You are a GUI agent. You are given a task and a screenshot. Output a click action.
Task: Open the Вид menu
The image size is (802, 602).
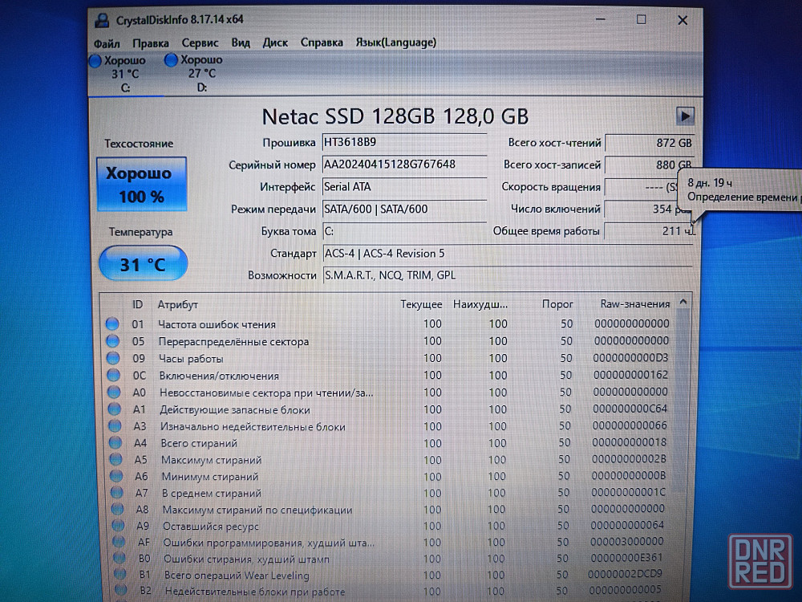(x=241, y=43)
